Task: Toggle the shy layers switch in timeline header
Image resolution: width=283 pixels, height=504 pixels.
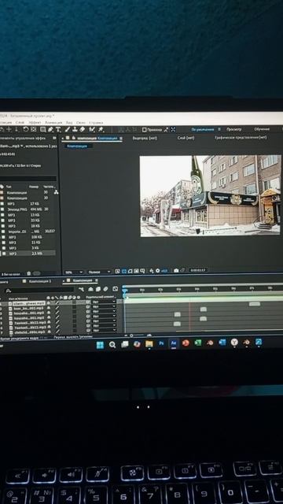Action: (x=90, y=289)
